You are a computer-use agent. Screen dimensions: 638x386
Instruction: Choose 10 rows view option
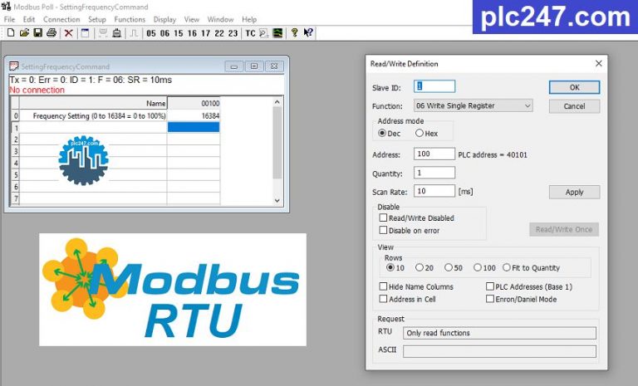pos(390,267)
